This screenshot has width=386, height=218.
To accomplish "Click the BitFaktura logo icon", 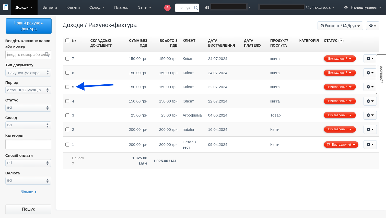I will pyautogui.click(x=5, y=7).
